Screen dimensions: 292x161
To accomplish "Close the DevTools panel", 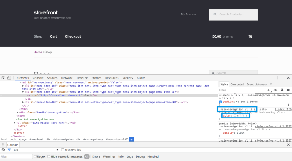I will tap(288, 78).
